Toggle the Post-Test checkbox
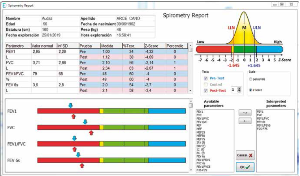The width and height of the screenshot is (300, 176). tap(206, 90)
